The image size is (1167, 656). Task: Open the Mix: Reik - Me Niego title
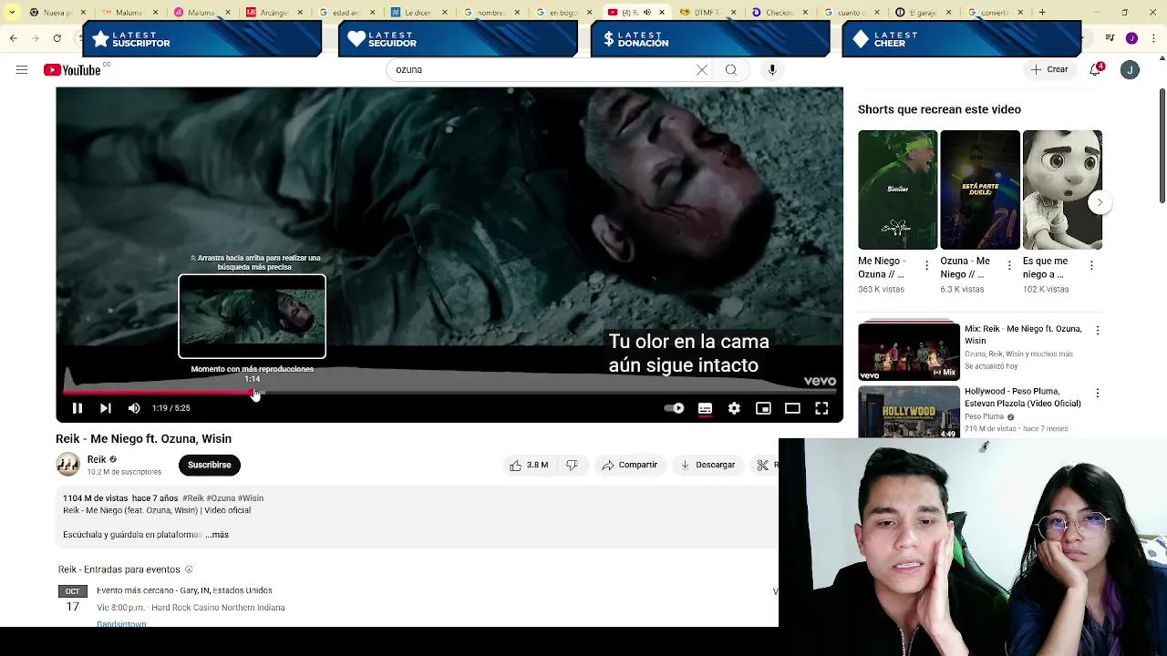1023,334
